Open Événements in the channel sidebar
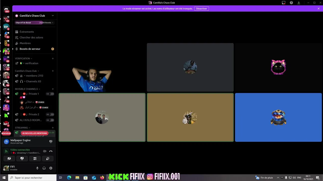This screenshot has width=323, height=181. [x=35, y=32]
